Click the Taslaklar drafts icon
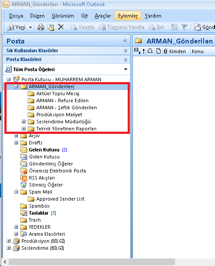215x266 pixels. coord(24,213)
